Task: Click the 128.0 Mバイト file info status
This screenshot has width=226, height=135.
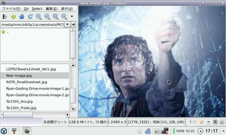Action: (x=88, y=122)
